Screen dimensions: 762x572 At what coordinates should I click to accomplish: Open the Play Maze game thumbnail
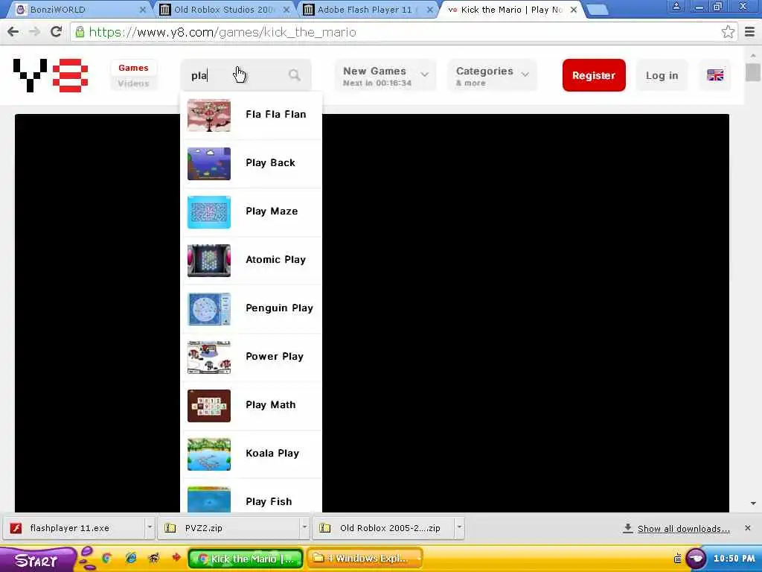click(x=209, y=212)
